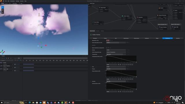Viewport: 185px width, 104px height.
Task: Open the Settings menu
Action: [17, 1]
